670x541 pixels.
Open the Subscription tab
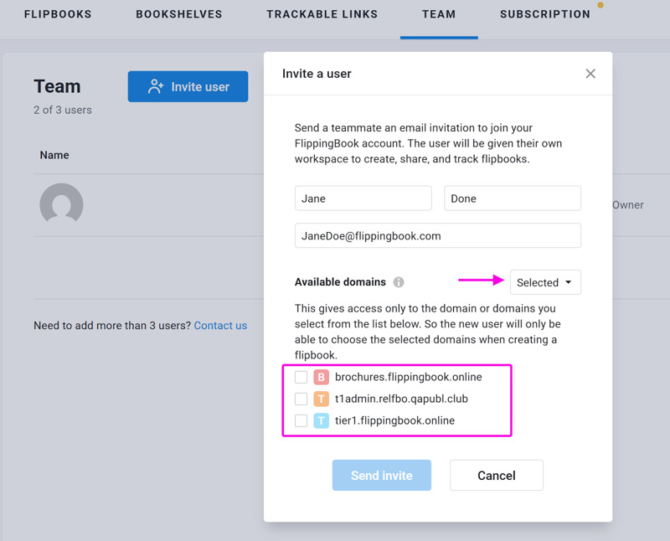[545, 14]
